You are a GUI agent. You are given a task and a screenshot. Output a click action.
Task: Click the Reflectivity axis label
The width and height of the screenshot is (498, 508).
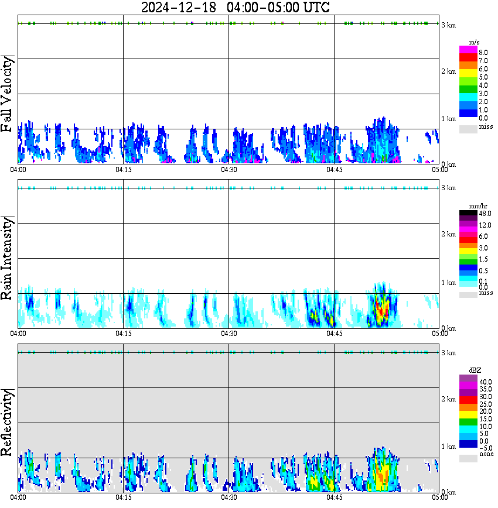pyautogui.click(x=6, y=423)
